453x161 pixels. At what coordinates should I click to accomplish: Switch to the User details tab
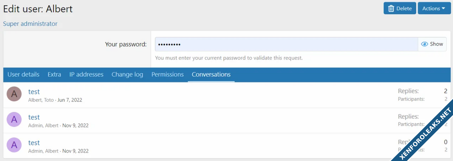click(x=23, y=74)
